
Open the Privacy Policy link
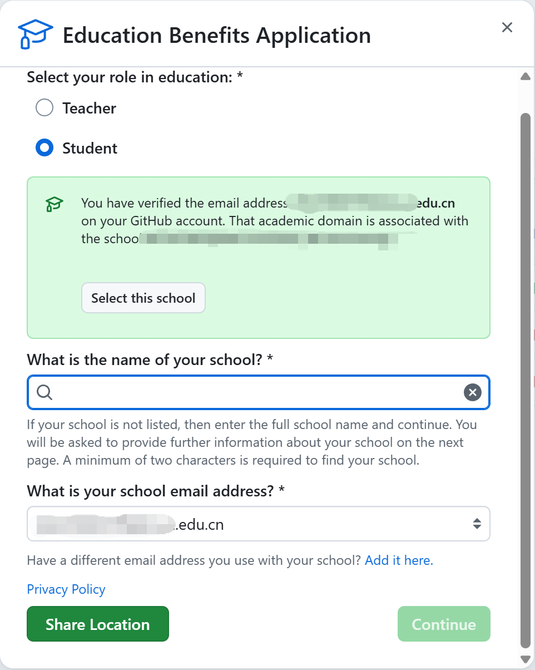click(x=66, y=589)
